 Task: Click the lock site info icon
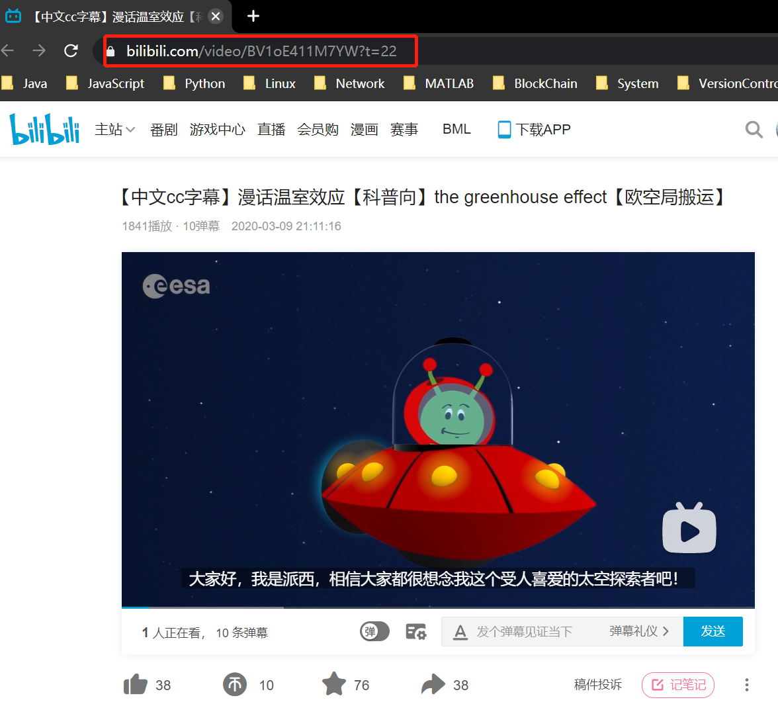(x=110, y=51)
